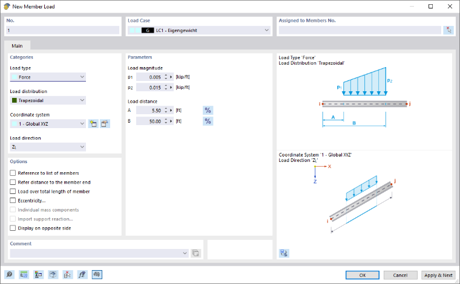Click the p1 load magnitude field
Viewport: 460px width, 284px height.
[149, 77]
